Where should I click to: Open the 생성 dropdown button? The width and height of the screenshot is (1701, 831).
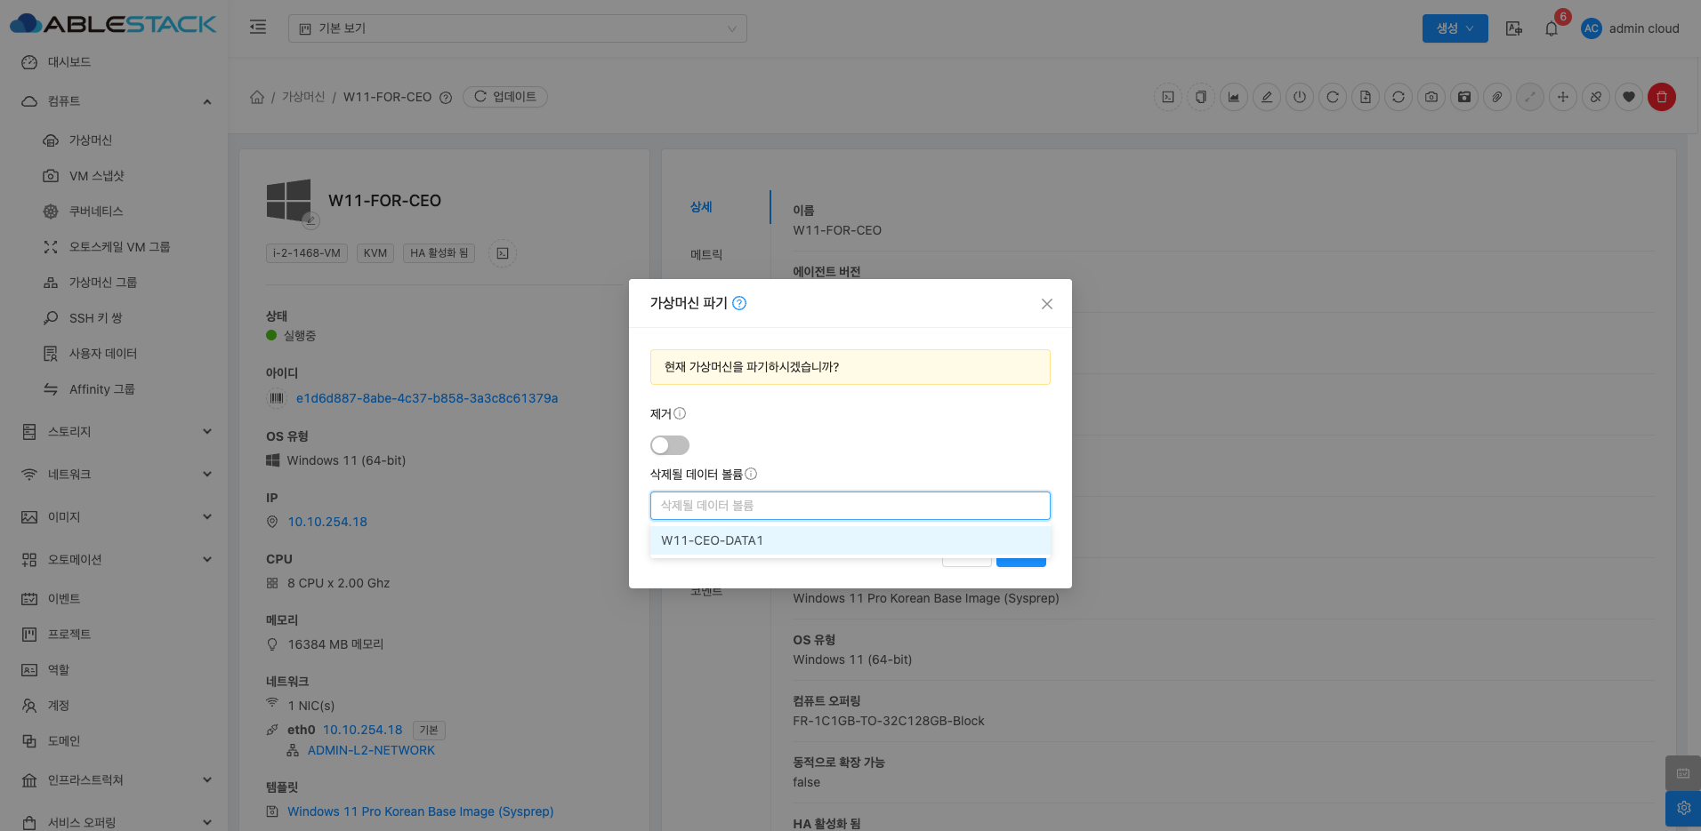pos(1455,28)
